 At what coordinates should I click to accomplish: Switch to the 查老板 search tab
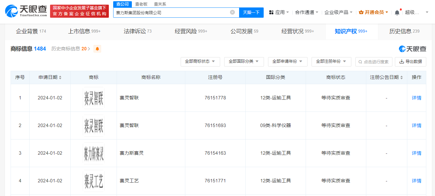coord(141,4)
